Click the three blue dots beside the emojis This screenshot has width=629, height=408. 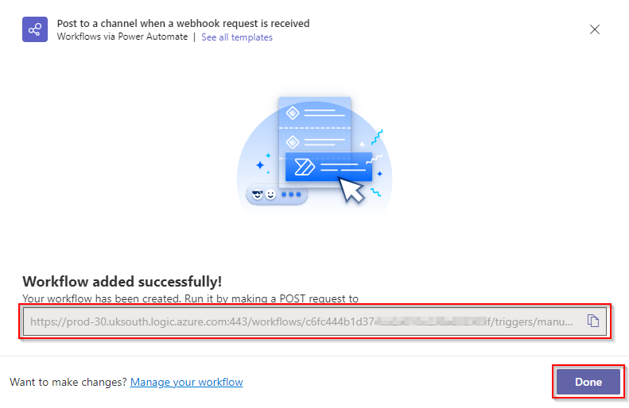[x=291, y=194]
